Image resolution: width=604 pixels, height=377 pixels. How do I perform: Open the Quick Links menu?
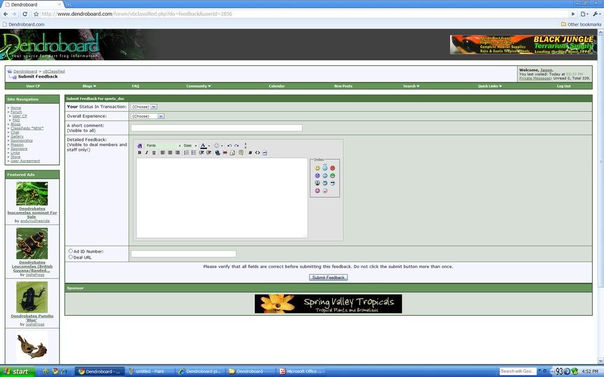(x=490, y=86)
